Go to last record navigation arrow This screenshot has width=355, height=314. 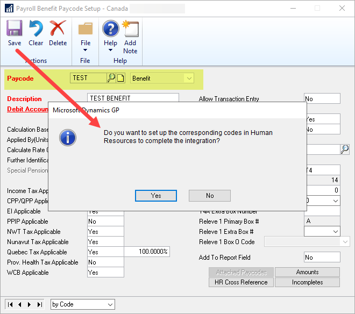pyautogui.click(x=39, y=304)
